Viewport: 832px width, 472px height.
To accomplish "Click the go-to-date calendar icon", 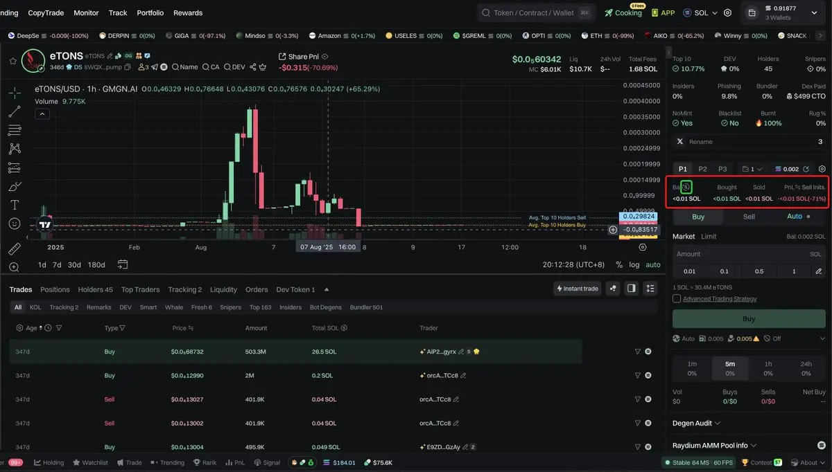I will 123,264.
